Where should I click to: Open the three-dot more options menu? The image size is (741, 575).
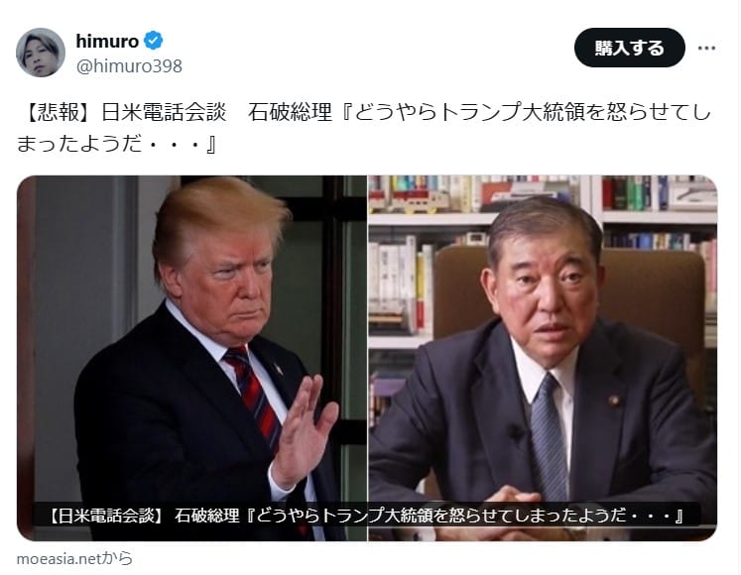(x=706, y=48)
